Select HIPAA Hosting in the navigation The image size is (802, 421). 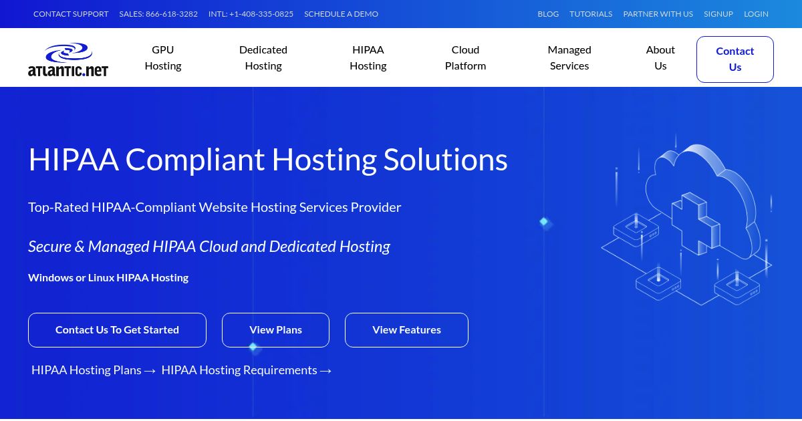368,57
